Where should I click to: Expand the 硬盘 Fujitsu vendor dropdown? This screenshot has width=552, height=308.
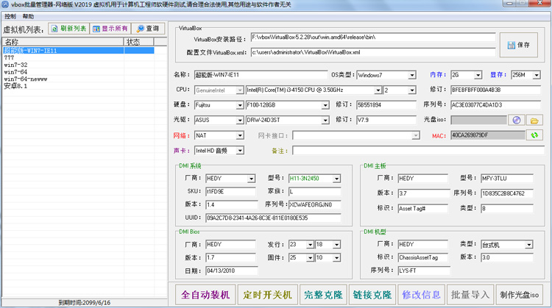click(x=240, y=105)
